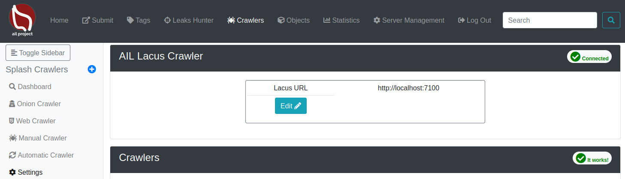Open the Tags menu
Viewport: 625px width, 179px height.
point(139,20)
